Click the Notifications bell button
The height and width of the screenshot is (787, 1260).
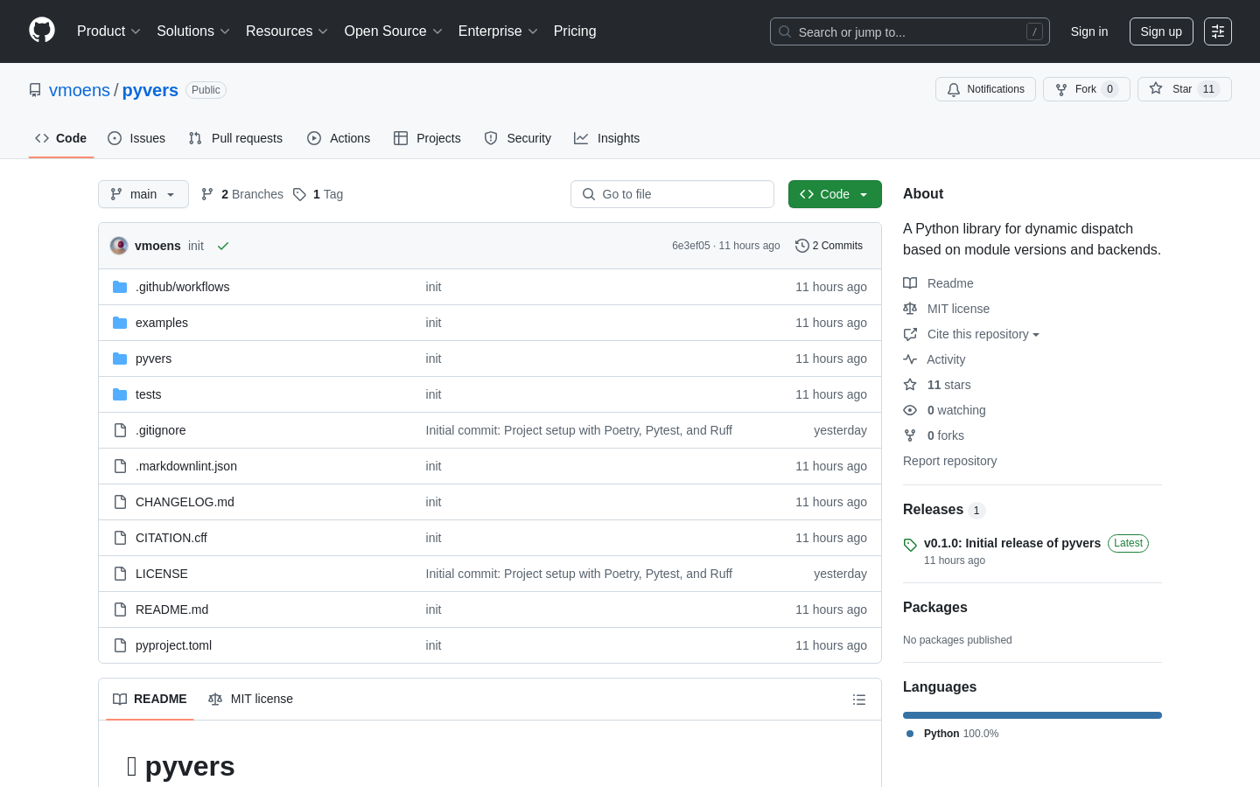985,89
